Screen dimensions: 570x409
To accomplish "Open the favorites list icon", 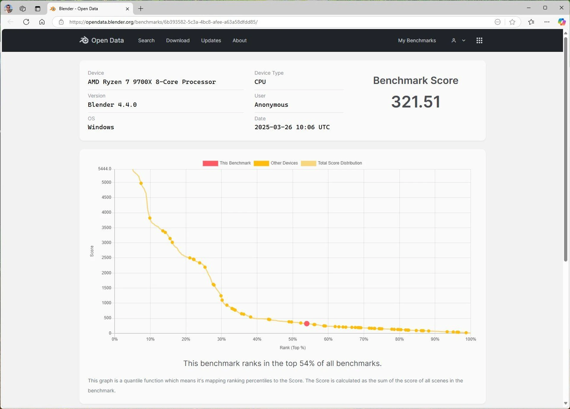I will click(x=531, y=22).
